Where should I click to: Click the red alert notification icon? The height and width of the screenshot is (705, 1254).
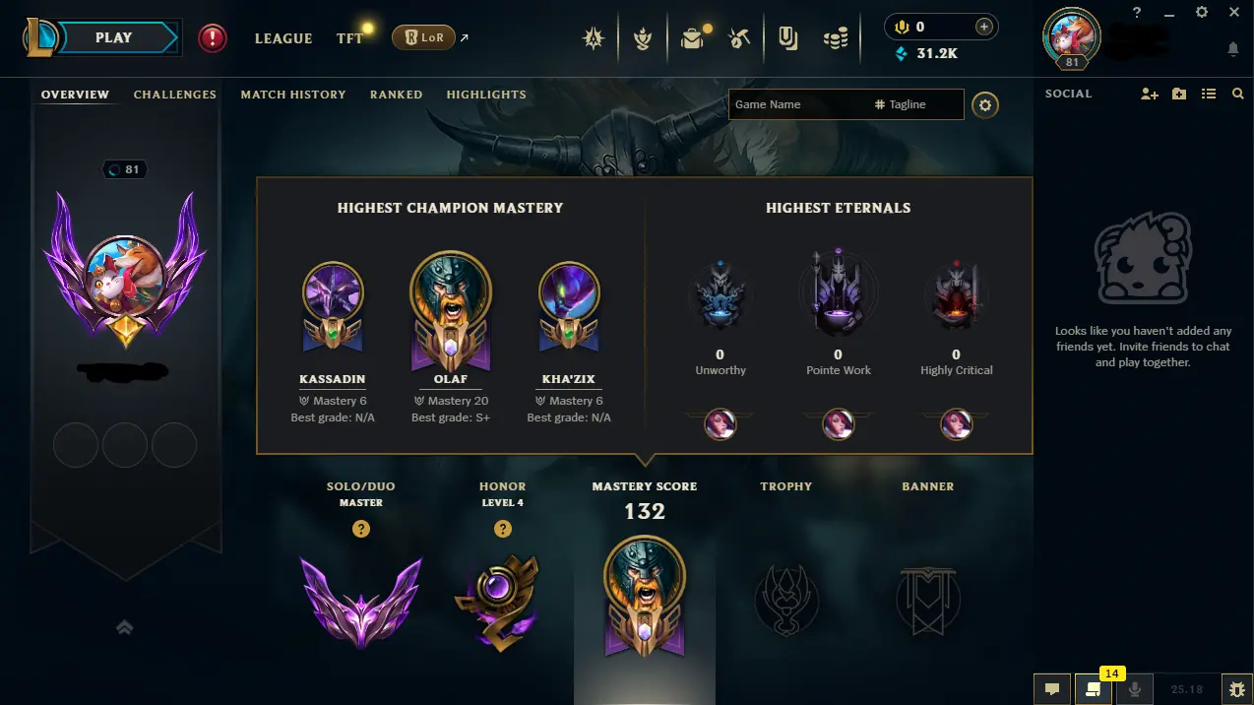tap(213, 38)
